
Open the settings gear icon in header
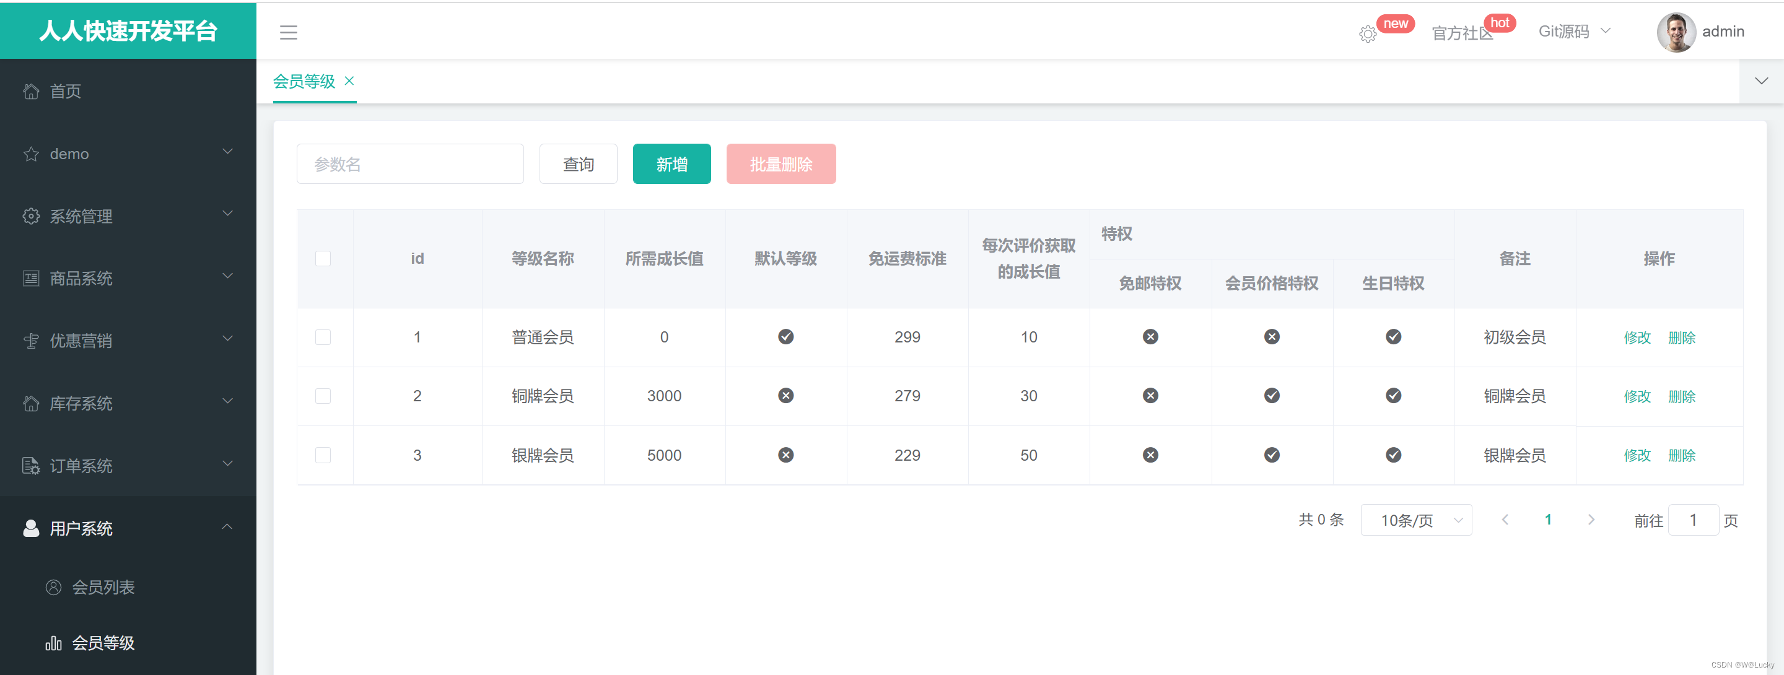pos(1367,34)
